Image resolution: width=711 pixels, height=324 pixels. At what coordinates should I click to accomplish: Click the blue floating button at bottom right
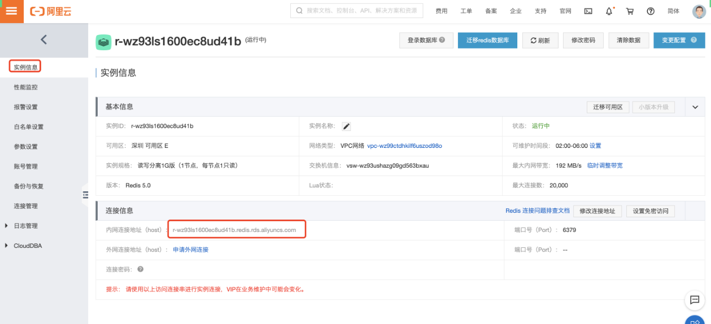696,320
